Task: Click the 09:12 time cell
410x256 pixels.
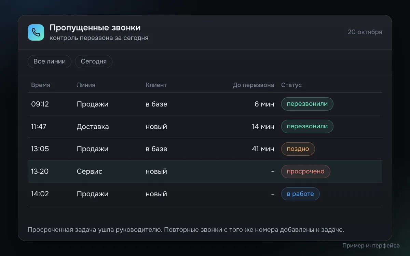Action: (x=40, y=104)
